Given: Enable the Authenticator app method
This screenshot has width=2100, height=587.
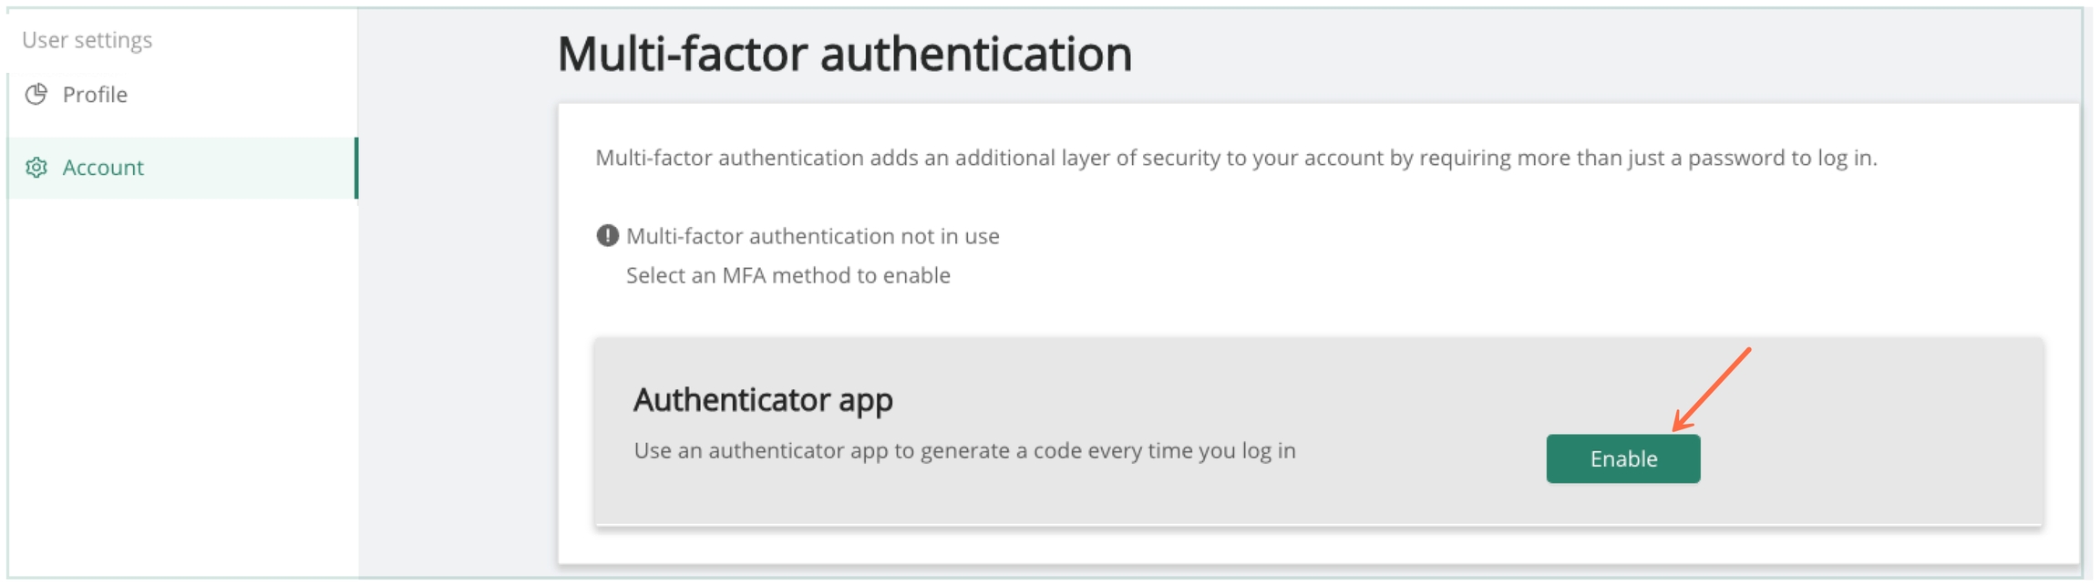Looking at the screenshot, I should (x=1622, y=458).
